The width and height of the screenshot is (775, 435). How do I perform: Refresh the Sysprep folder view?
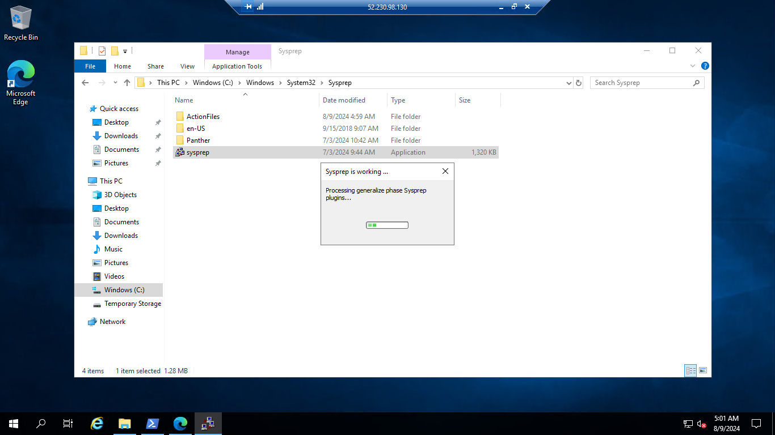coord(579,83)
